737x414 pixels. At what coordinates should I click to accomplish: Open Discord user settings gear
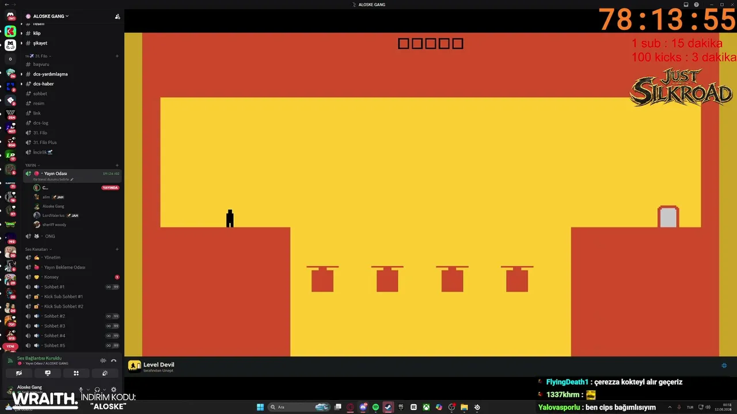pos(113,390)
